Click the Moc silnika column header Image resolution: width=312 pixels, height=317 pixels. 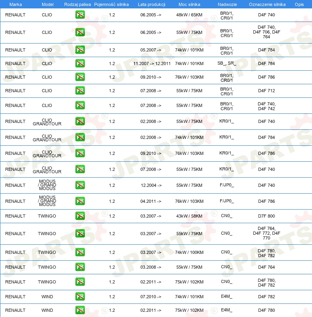point(190,4)
